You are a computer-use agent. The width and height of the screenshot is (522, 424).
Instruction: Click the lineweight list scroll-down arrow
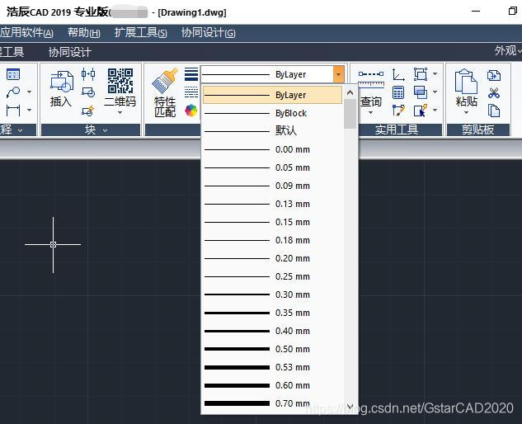coord(350,407)
